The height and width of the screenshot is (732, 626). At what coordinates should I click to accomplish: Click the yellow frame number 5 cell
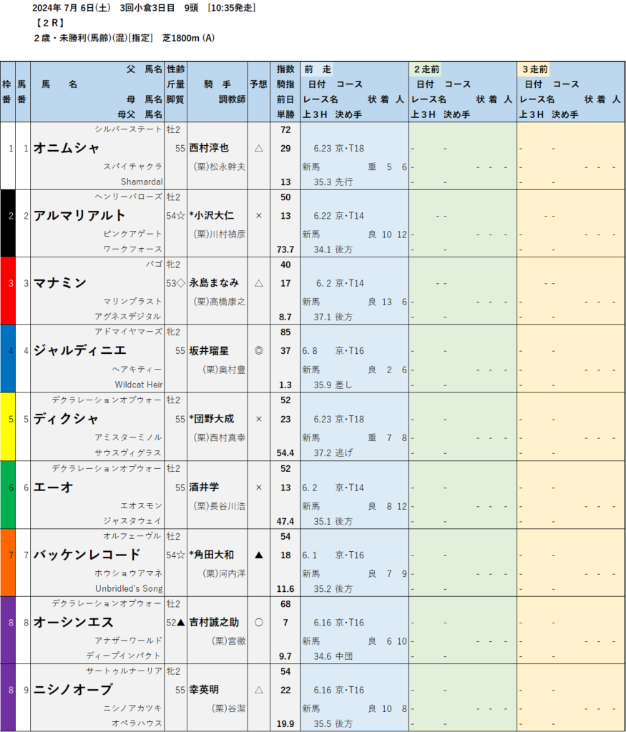(x=7, y=427)
